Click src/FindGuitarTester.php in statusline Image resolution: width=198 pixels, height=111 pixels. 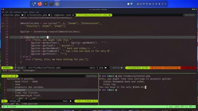click(44, 68)
